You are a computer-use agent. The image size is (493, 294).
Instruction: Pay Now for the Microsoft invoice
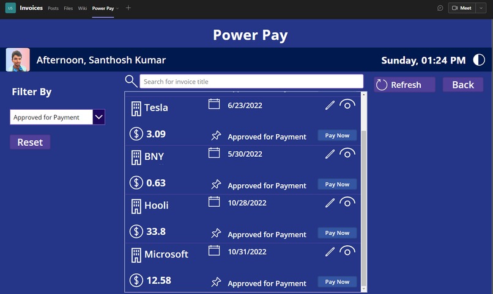(x=337, y=282)
